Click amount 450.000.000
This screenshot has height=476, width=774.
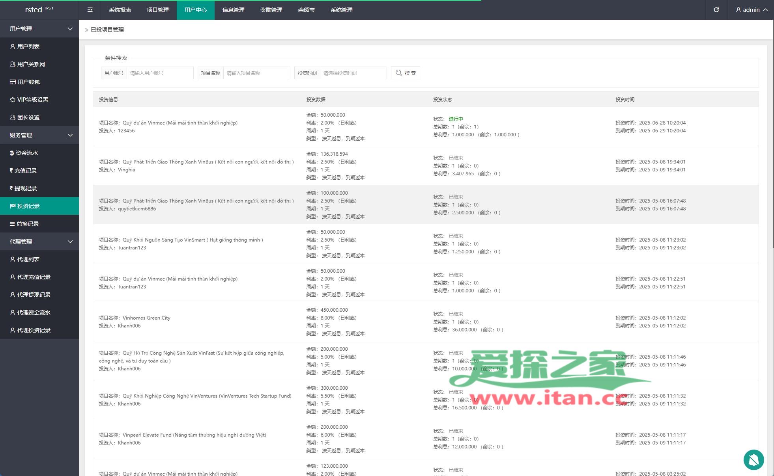334,310
